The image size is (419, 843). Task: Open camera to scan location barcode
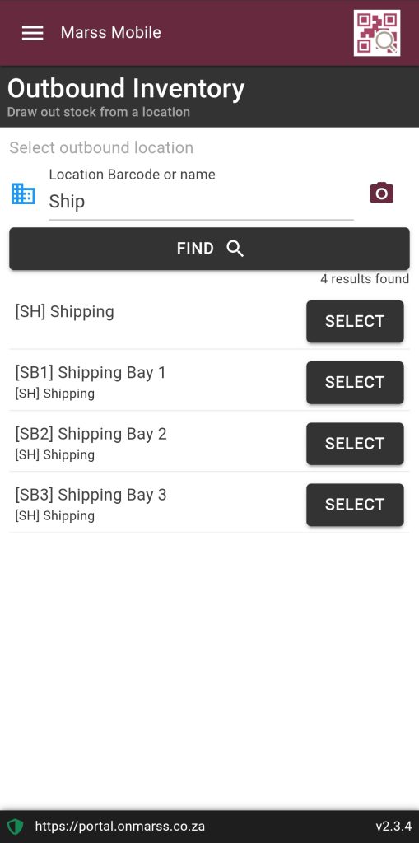[381, 193]
